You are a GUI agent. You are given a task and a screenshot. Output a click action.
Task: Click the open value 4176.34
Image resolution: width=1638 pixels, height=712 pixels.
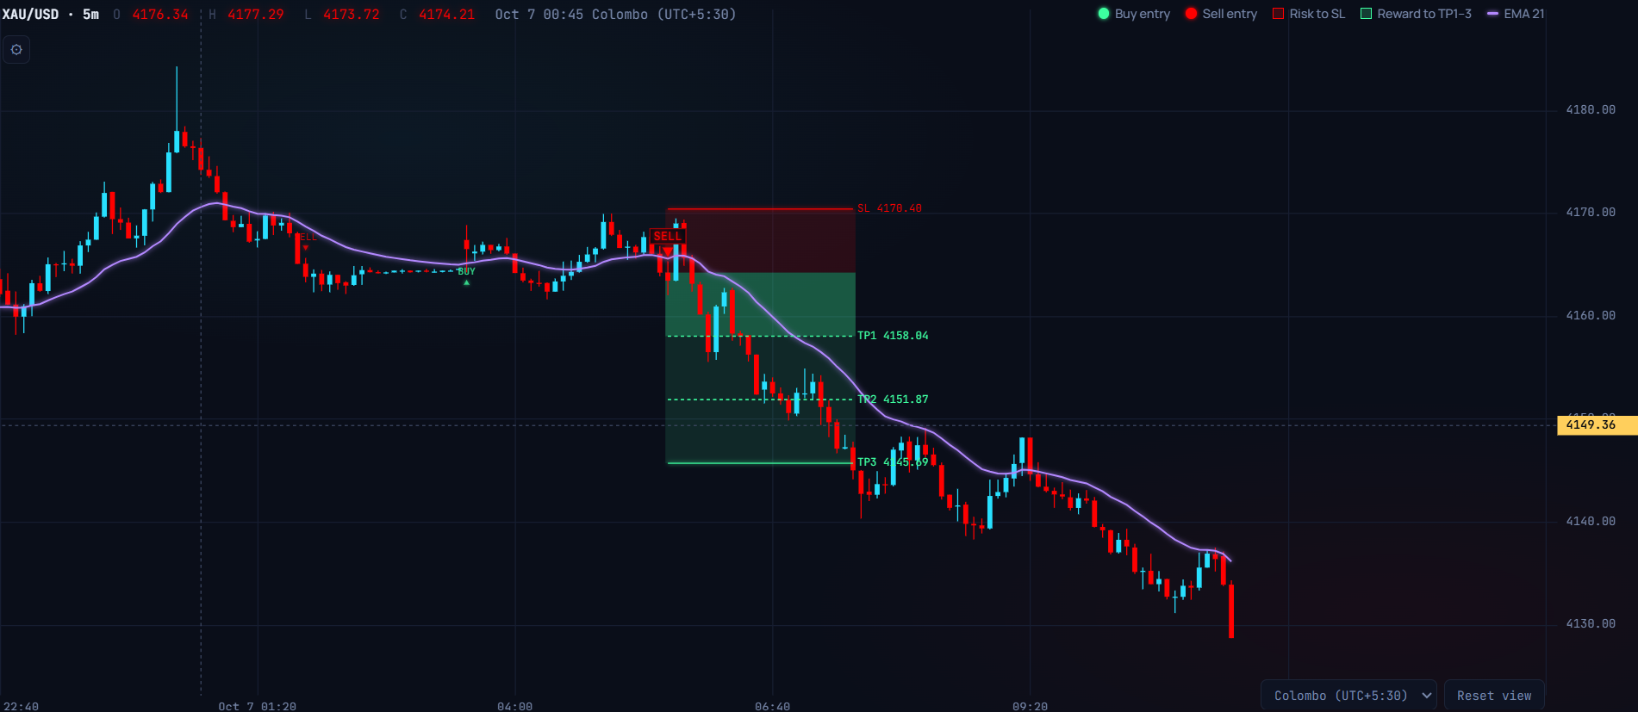pyautogui.click(x=160, y=15)
